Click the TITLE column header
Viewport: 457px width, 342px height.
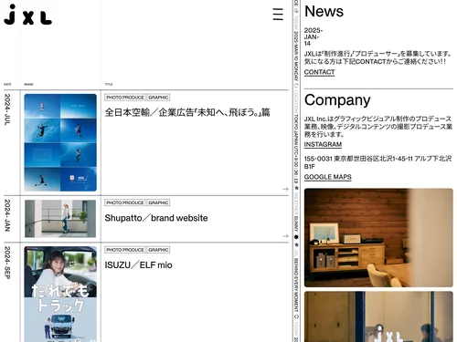click(x=109, y=84)
